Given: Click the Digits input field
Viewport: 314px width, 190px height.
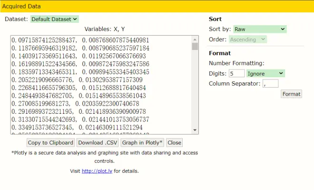Looking at the screenshot, I should pyautogui.click(x=237, y=73).
